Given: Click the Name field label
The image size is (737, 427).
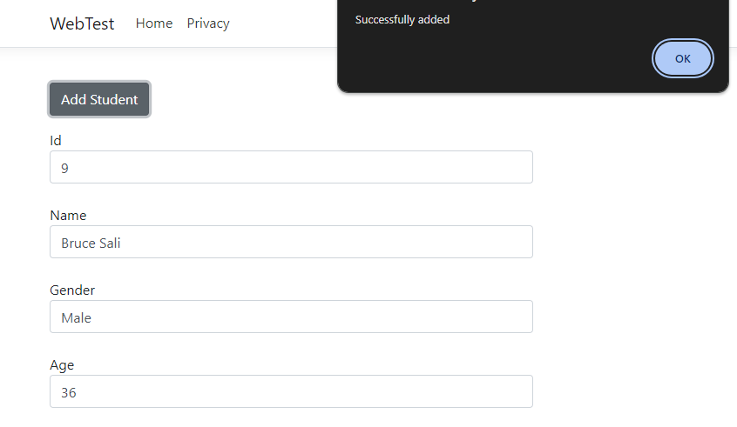Looking at the screenshot, I should coord(68,216).
